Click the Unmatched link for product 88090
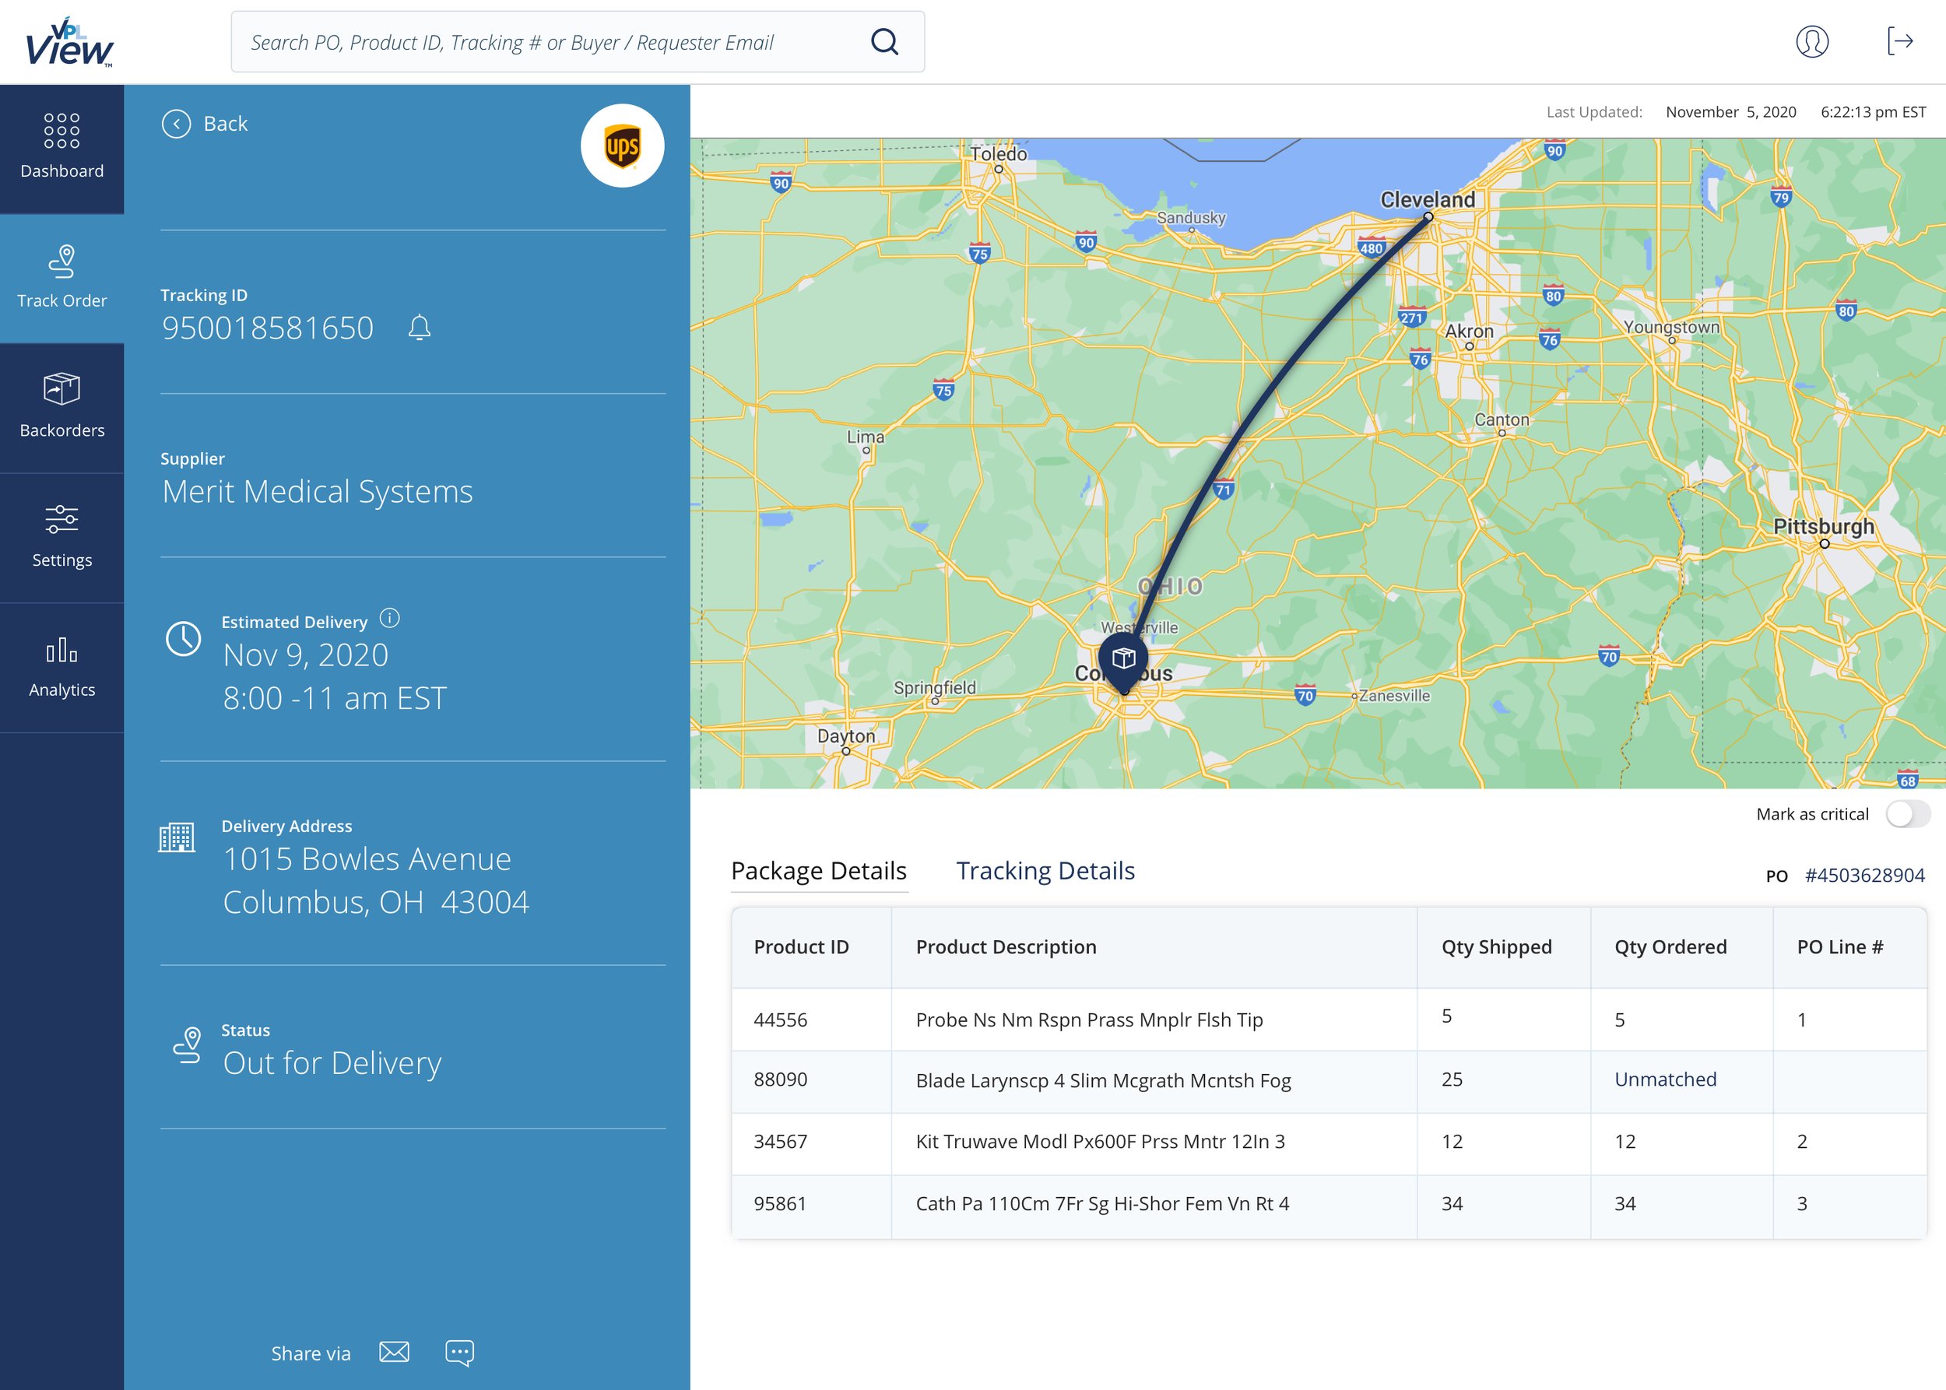The width and height of the screenshot is (1946, 1390). click(x=1665, y=1080)
